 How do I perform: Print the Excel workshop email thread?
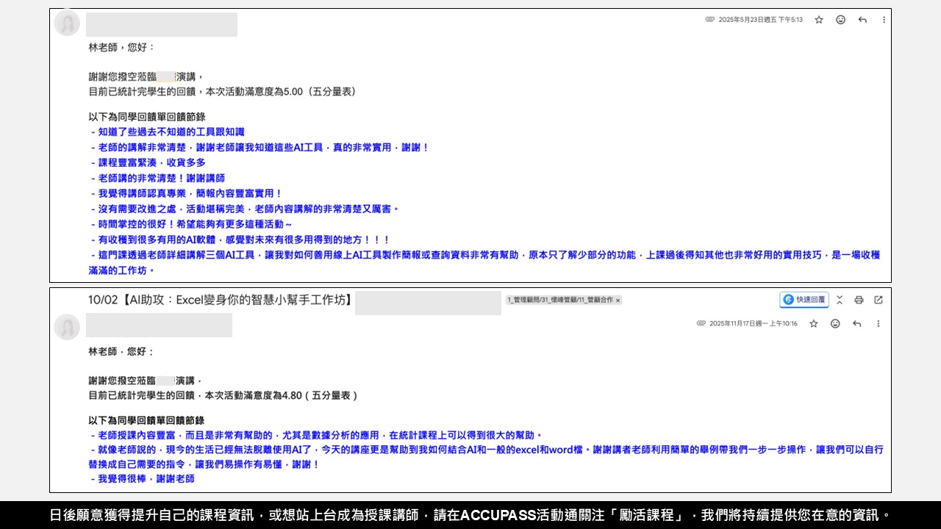tap(859, 300)
